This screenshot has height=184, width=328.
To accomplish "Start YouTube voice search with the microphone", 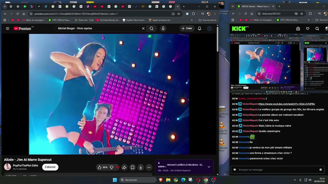I will (163, 28).
